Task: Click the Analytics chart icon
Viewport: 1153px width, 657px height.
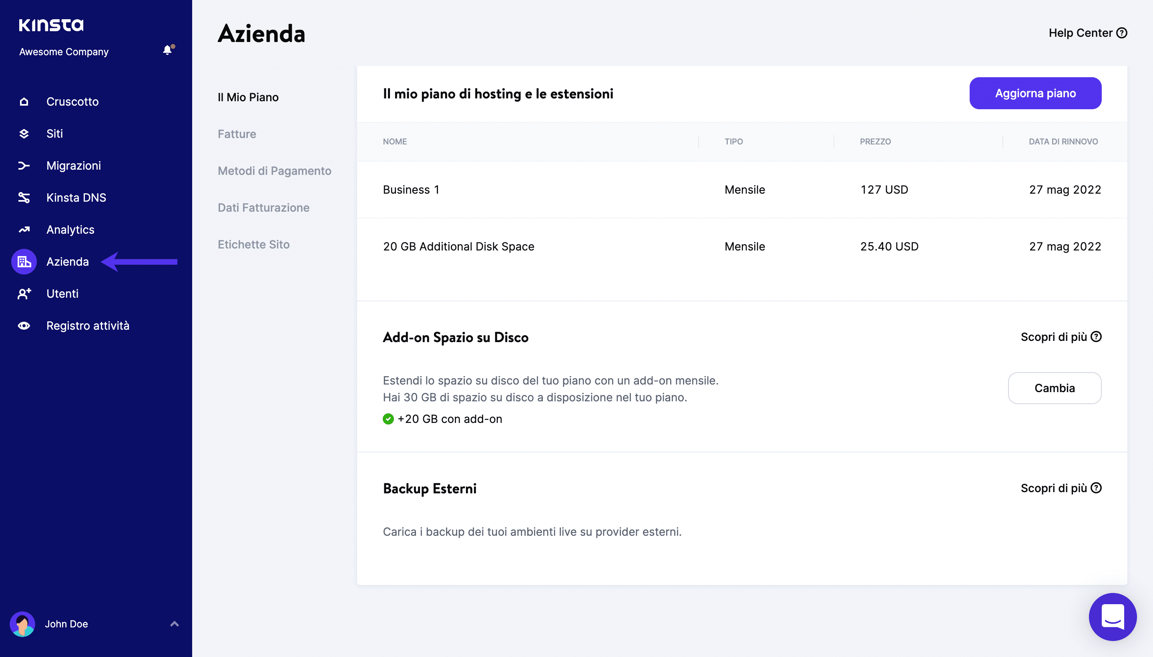Action: [24, 230]
